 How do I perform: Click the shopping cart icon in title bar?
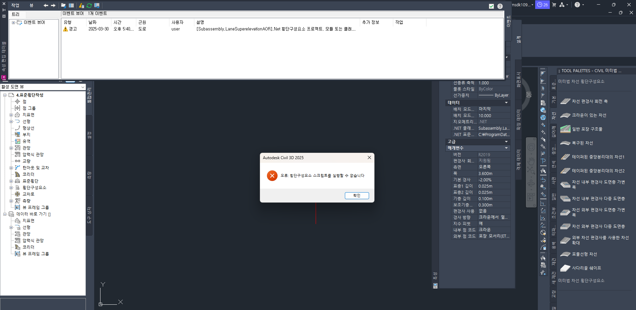(554, 5)
